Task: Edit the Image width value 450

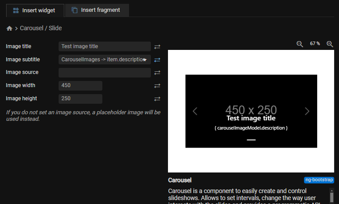Action: click(80, 86)
